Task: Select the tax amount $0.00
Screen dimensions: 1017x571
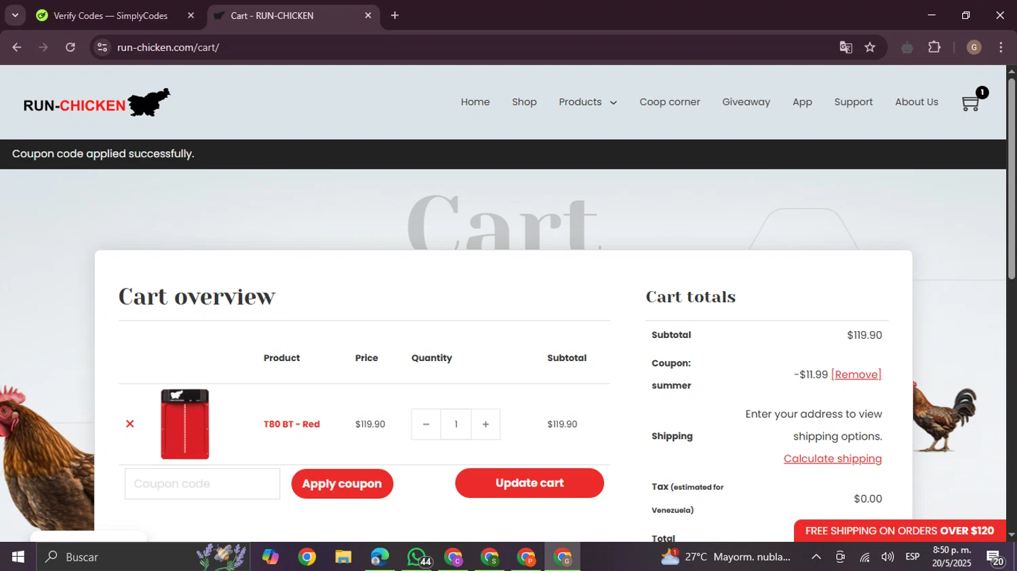Action: coord(868,499)
